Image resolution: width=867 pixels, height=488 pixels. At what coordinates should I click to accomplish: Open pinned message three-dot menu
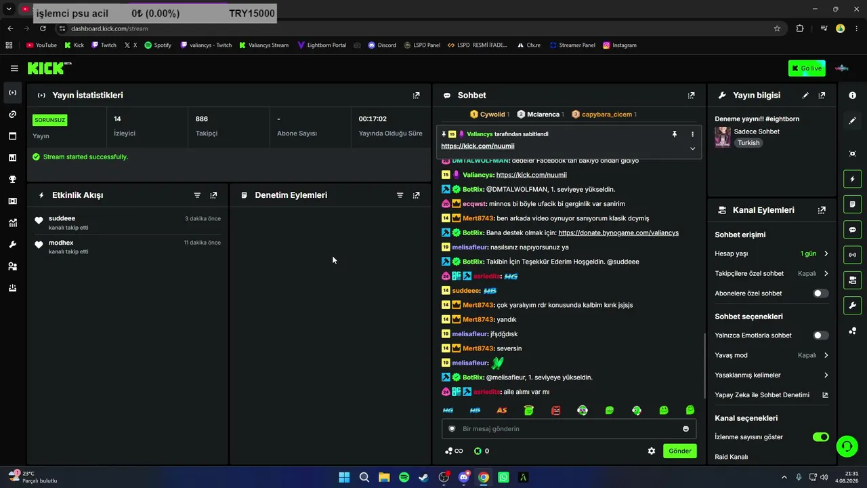692,134
